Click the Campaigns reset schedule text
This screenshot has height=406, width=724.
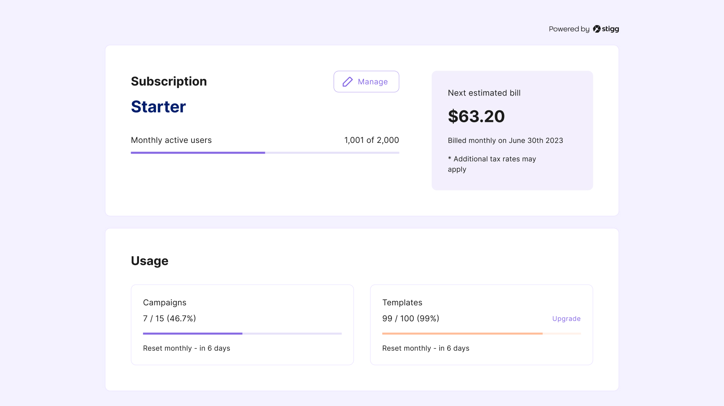[186, 348]
